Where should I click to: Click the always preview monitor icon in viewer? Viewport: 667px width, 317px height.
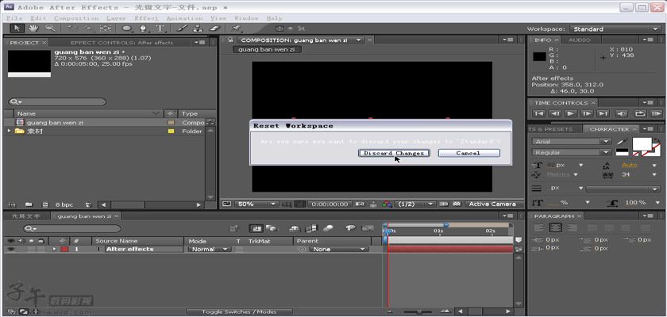227,204
